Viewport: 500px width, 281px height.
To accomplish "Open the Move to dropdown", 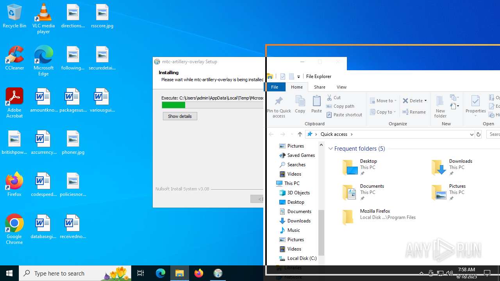I will (383, 101).
